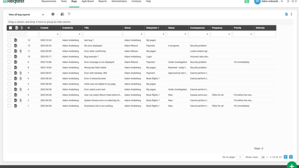The height and width of the screenshot is (168, 299).
Task: Click attachment paperclip for bug 2
Action: tap(21, 100)
